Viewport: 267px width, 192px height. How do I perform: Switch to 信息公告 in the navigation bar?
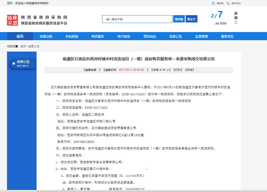click(175, 36)
